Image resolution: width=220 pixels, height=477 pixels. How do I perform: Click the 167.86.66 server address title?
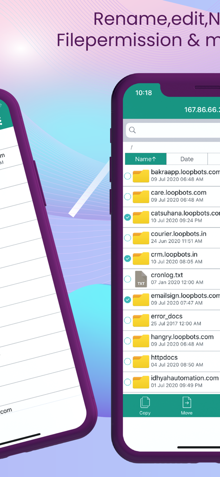(x=202, y=109)
